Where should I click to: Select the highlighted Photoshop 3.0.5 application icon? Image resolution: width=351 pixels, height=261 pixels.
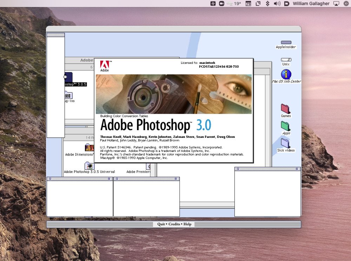tap(68, 77)
